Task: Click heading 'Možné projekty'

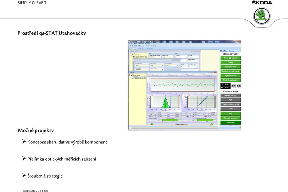Action: click(36, 130)
